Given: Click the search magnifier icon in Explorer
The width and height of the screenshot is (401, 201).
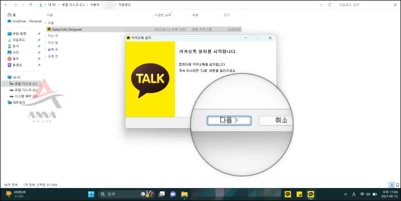Looking at the screenshot, I should click(395, 4).
